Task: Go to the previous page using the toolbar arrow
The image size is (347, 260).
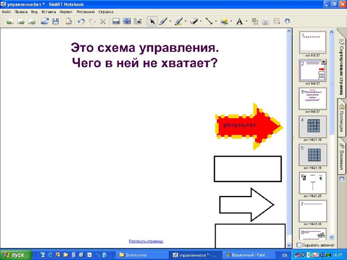Action: point(9,21)
